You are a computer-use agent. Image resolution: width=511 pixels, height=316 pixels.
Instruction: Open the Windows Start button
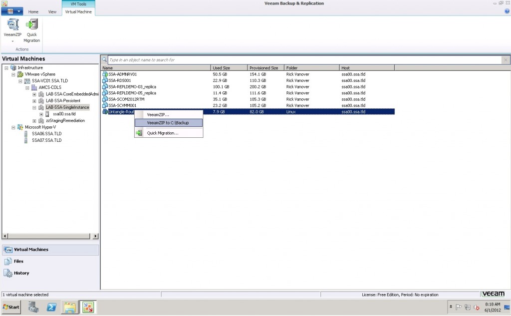point(11,307)
